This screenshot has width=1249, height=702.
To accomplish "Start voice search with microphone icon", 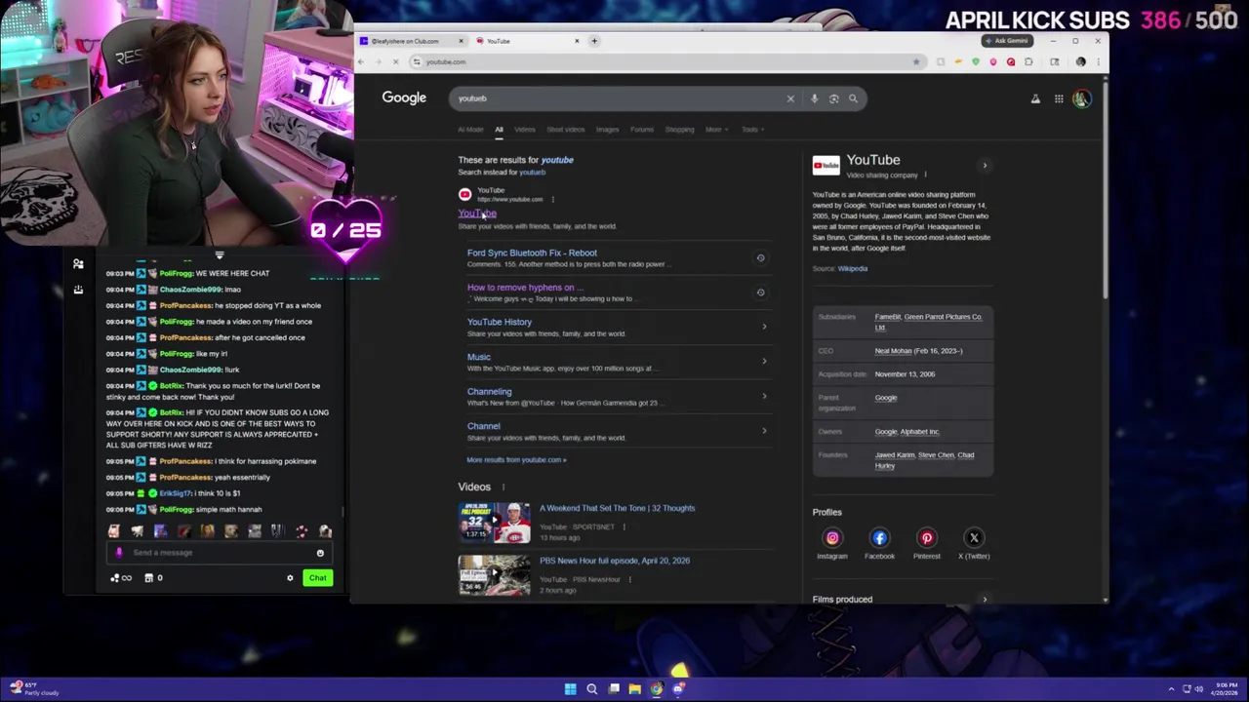I will point(814,98).
